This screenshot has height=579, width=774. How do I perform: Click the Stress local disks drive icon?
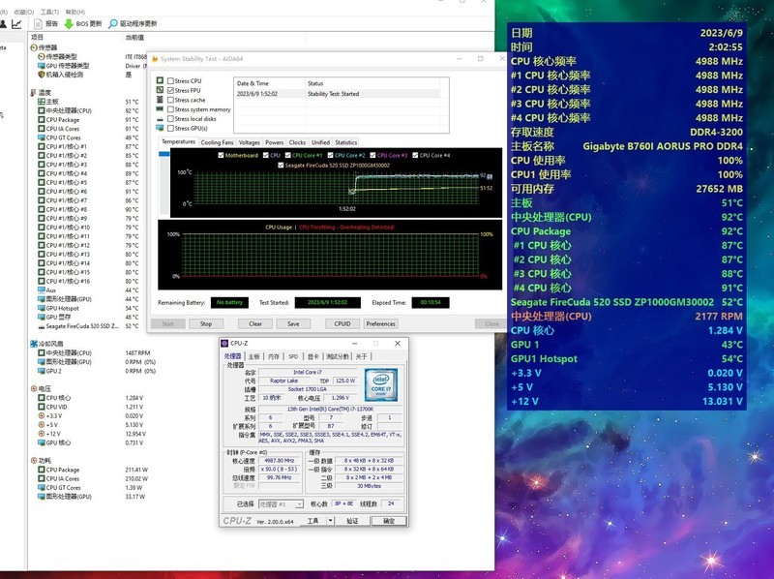point(161,118)
